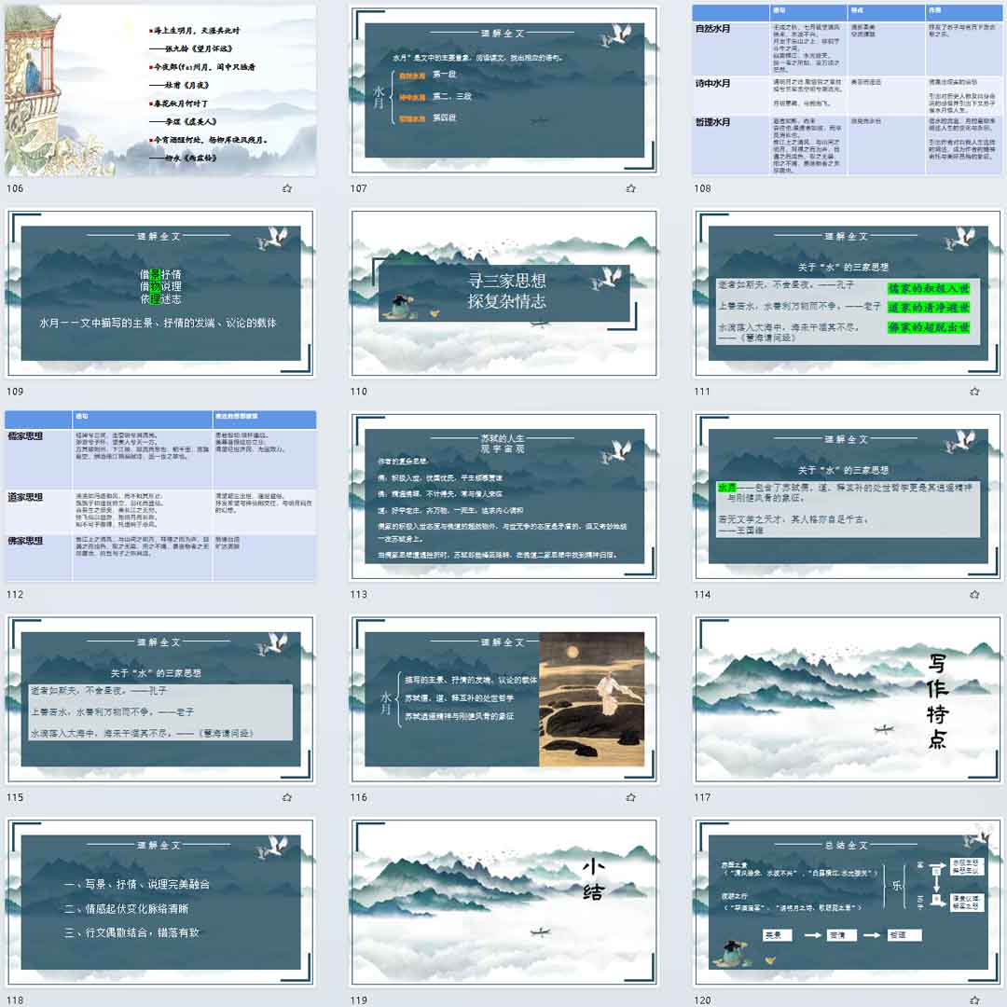Click slide number label 114
Screen dimensions: 1007x1007
(702, 595)
